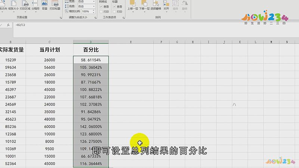Adjust the scale 100% spinner arrows

(93, 12)
